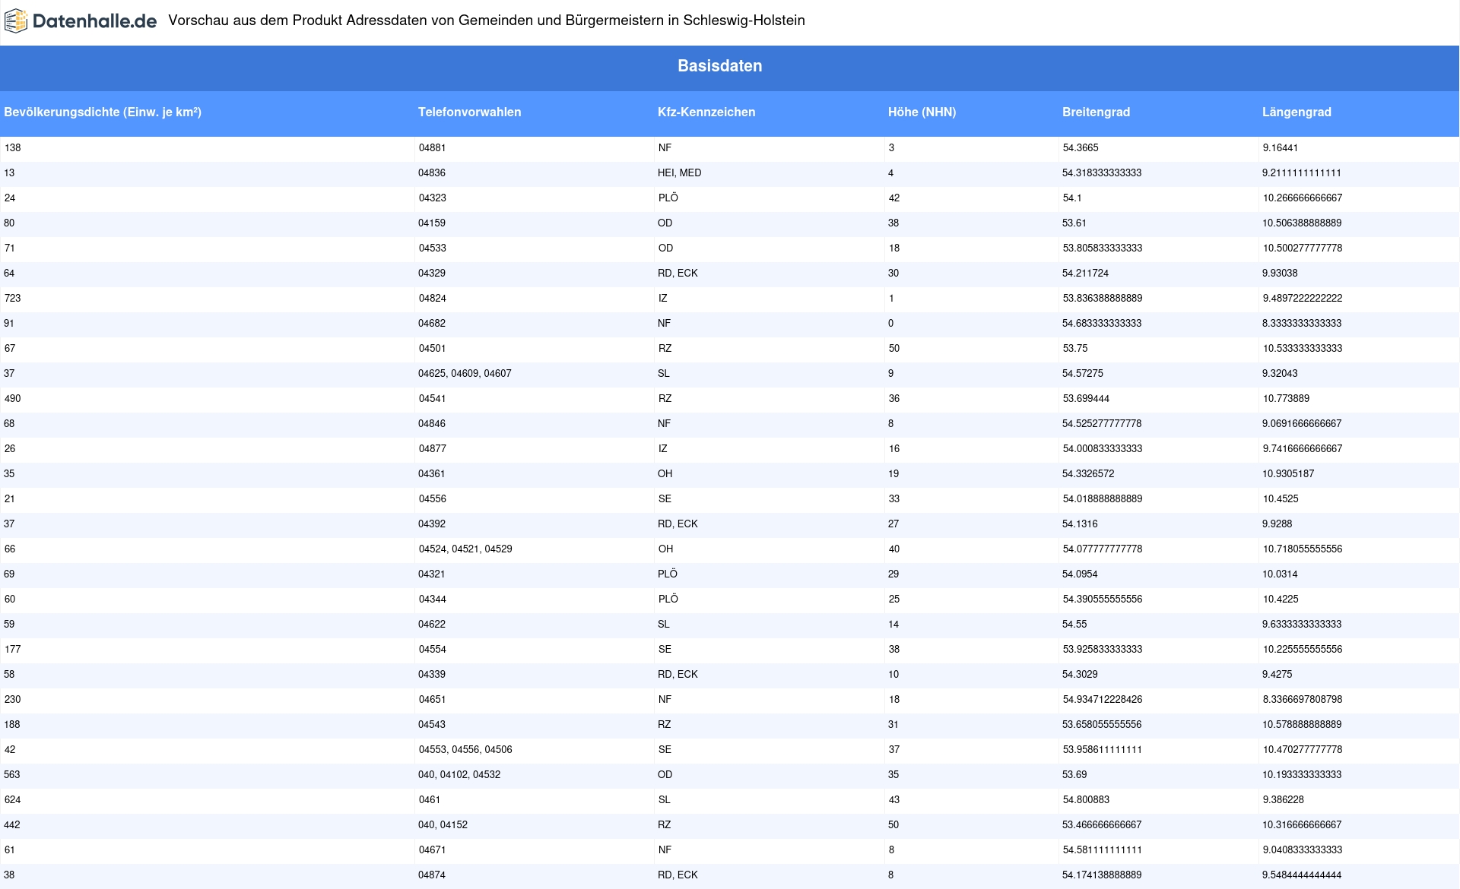The height and width of the screenshot is (889, 1460).
Task: Select latitude 54.174138888889
Action: pos(1102,875)
